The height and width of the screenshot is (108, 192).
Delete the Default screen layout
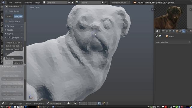coord(73,2)
